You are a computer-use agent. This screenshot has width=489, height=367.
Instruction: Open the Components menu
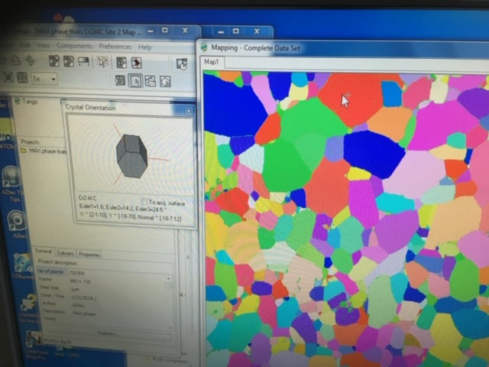pos(74,46)
